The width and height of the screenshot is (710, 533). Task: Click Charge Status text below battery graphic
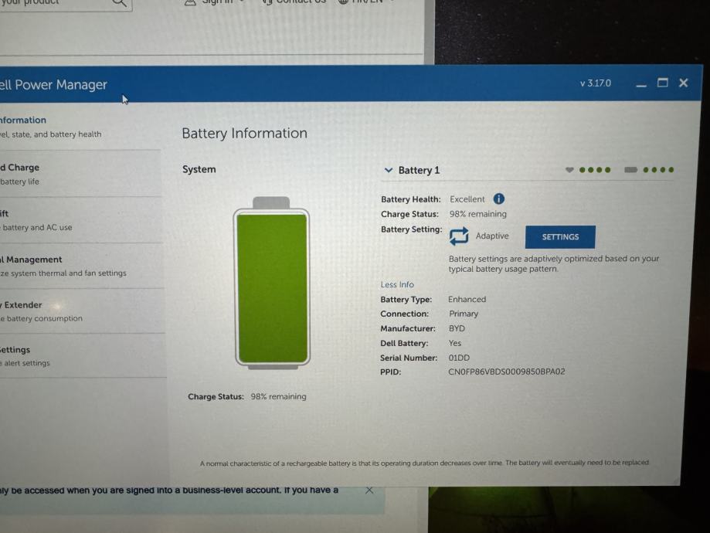(246, 397)
